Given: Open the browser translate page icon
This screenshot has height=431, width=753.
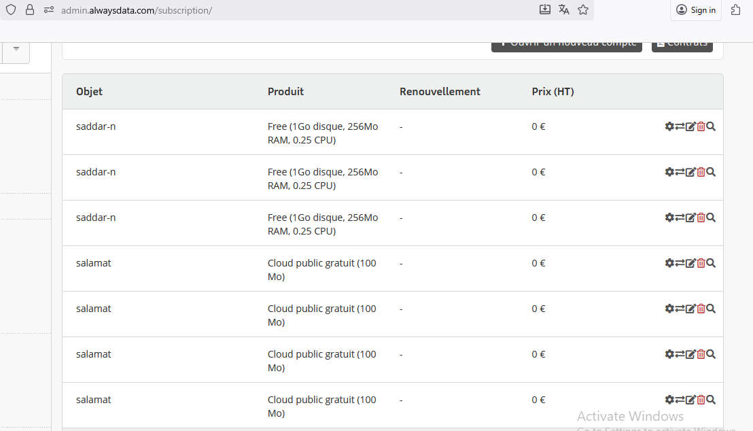Looking at the screenshot, I should click(x=563, y=10).
